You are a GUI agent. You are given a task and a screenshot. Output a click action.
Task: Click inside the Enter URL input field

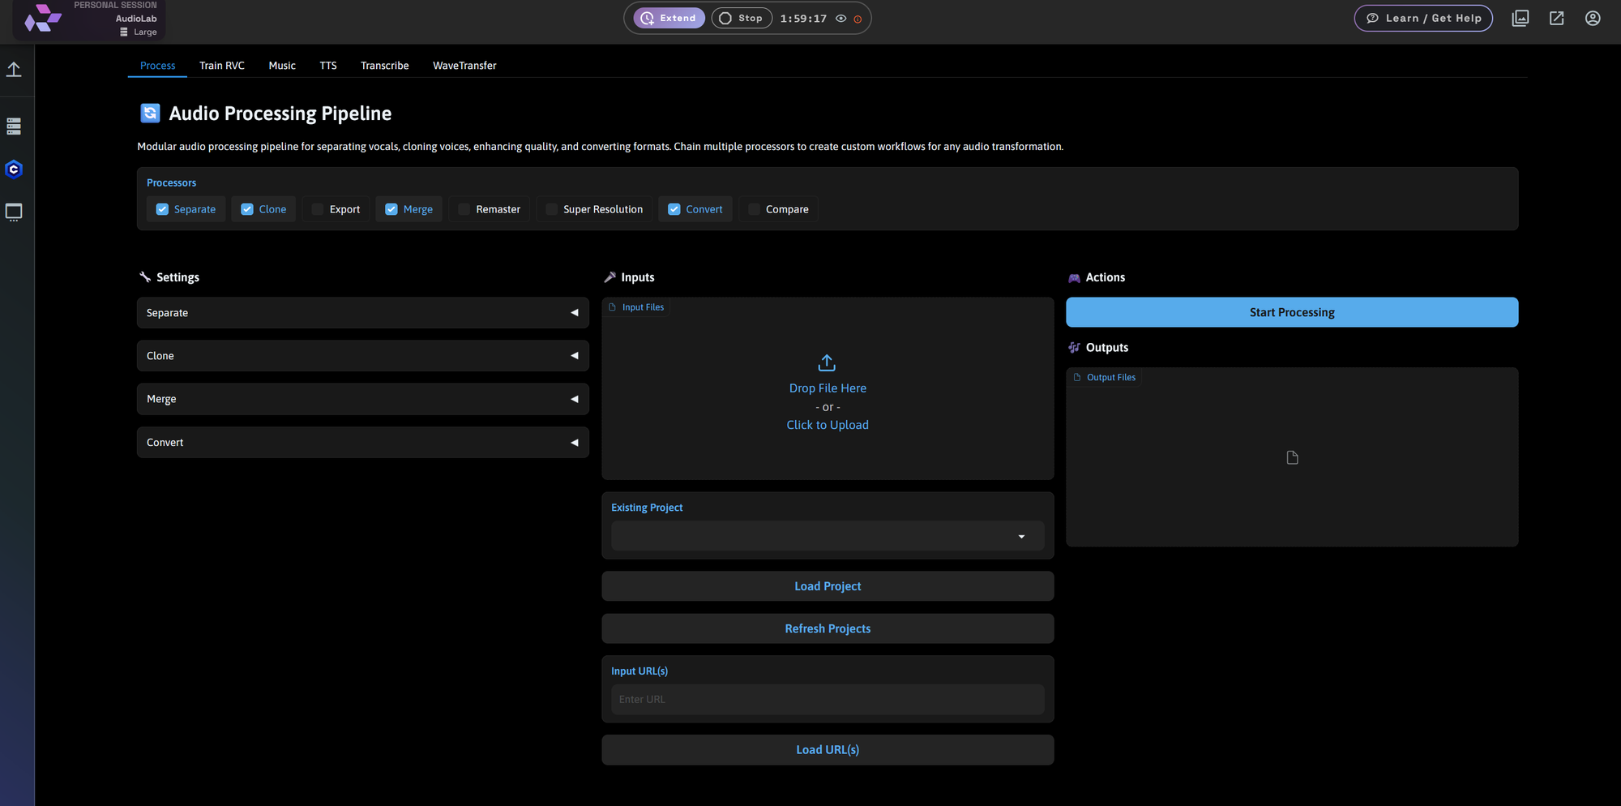pos(827,699)
